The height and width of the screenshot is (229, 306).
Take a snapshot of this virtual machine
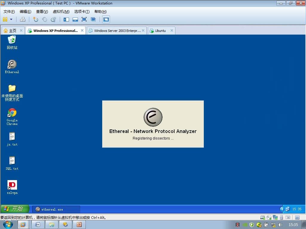(35, 19)
